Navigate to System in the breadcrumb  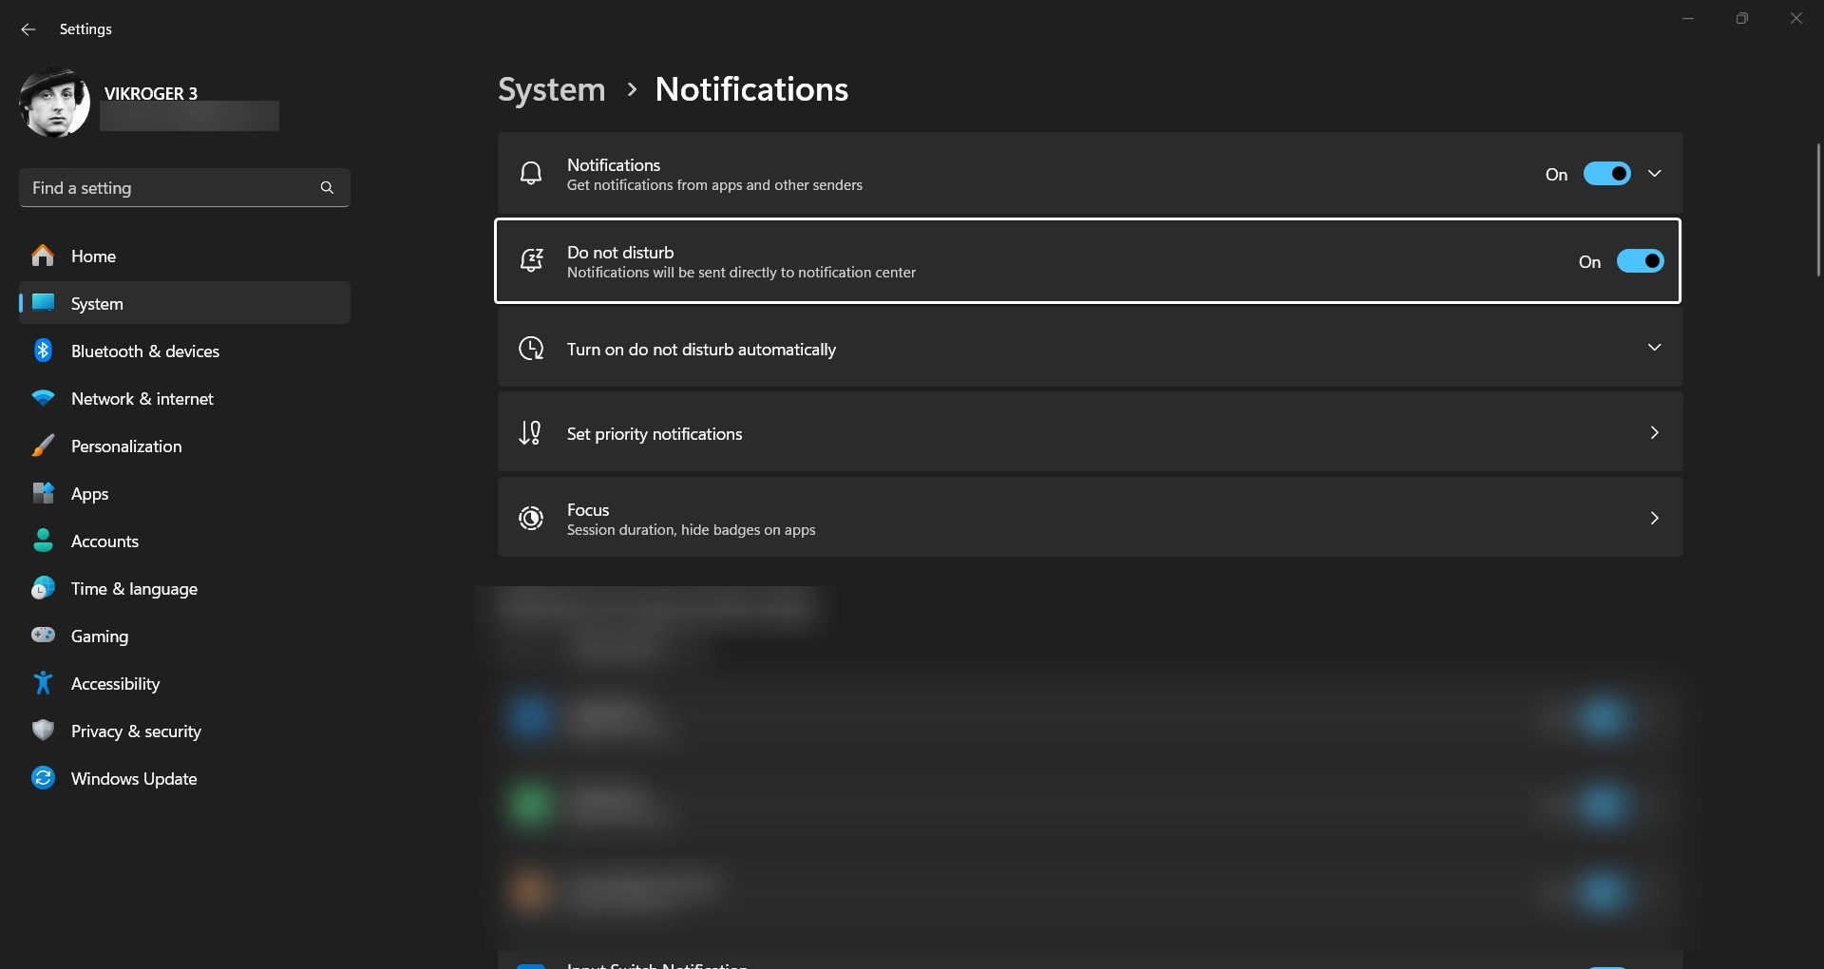point(552,89)
